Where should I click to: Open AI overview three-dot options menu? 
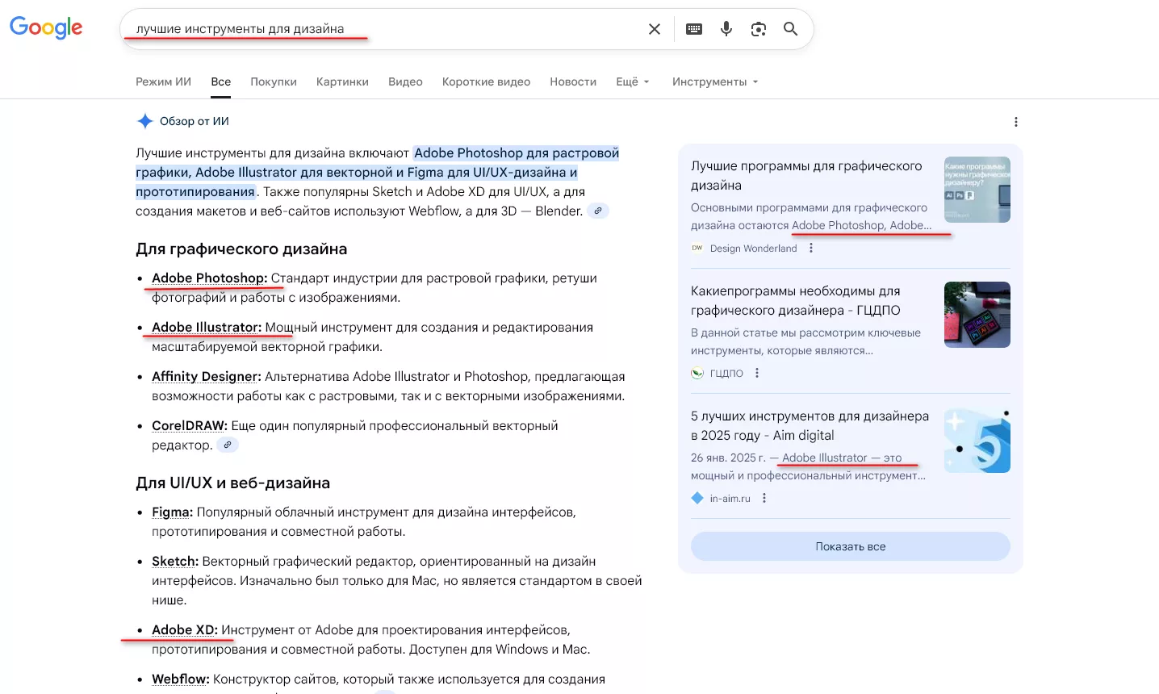pos(1015,122)
